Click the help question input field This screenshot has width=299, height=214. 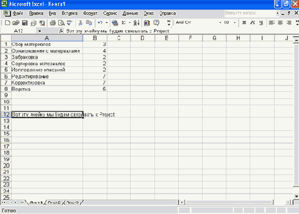pyautogui.click(x=250, y=13)
